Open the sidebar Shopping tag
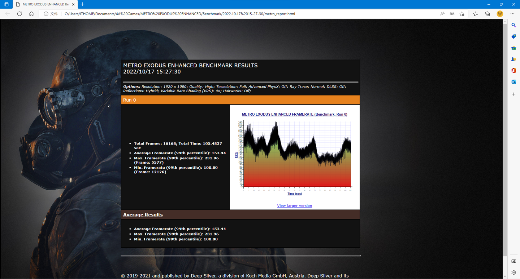Screen dimensions: 520x279 click(x=513, y=36)
